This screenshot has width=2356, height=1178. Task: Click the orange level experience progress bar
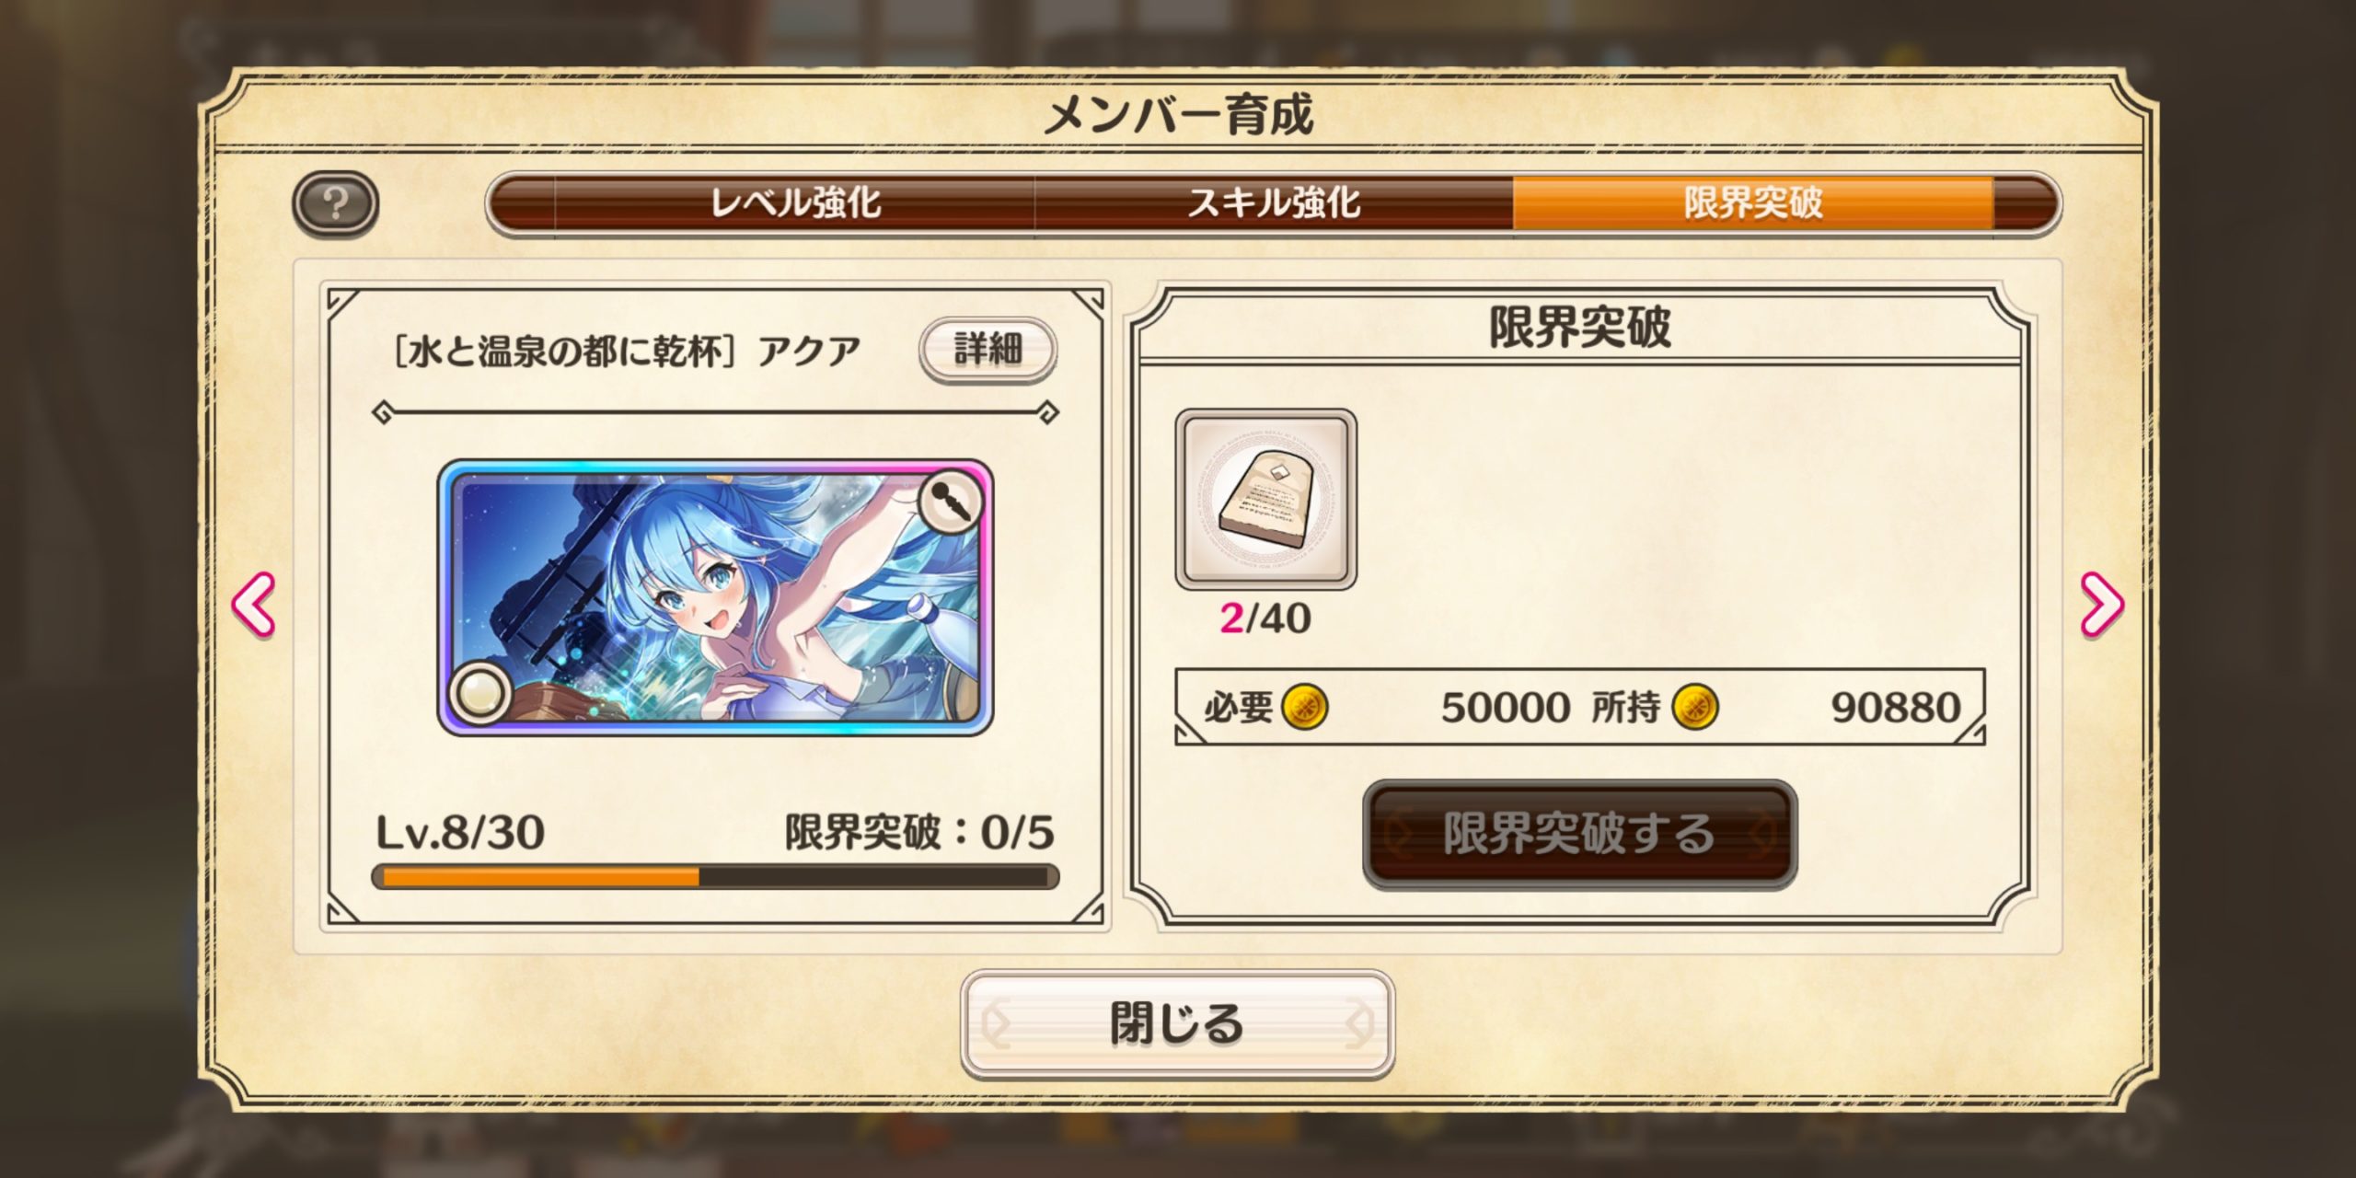(715, 876)
